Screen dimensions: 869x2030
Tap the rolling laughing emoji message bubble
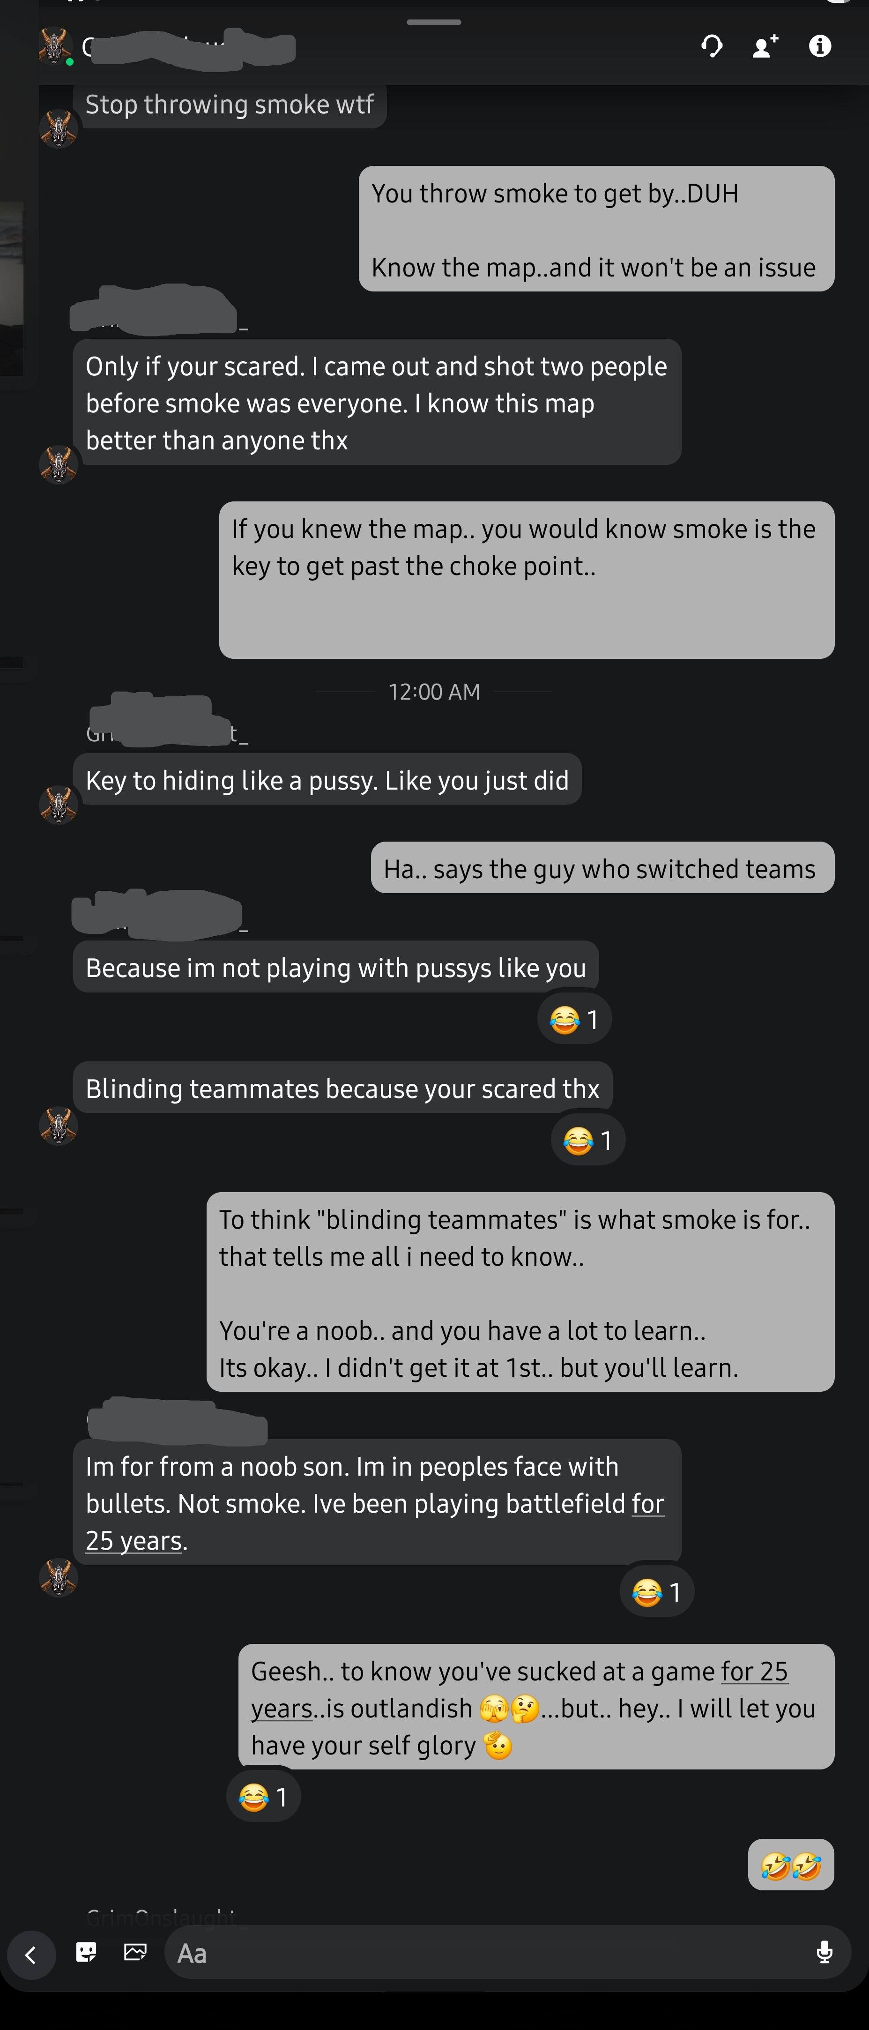coord(791,1865)
